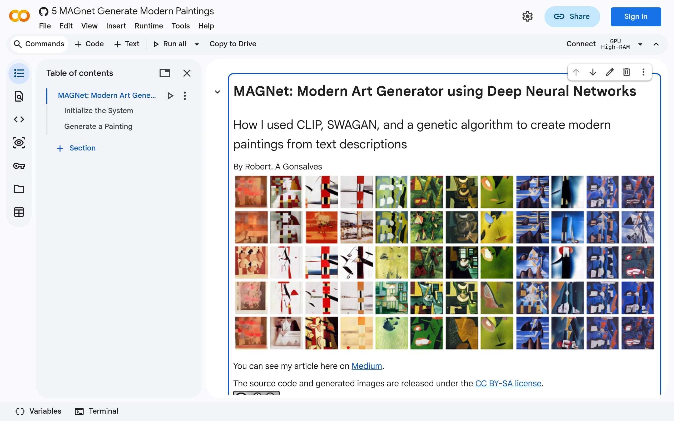Add a new Code cell

[89, 44]
